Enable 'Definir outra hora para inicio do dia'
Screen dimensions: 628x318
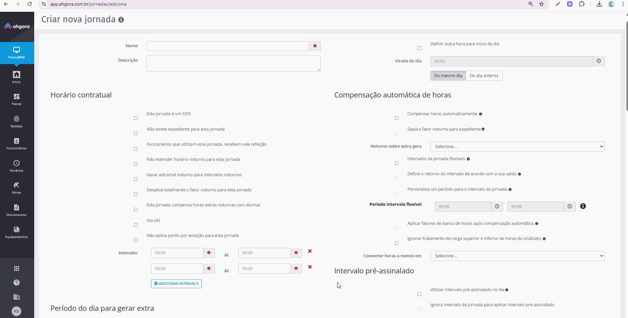pyautogui.click(x=419, y=48)
